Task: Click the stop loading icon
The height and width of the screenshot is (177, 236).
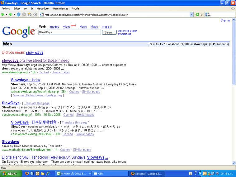Action: 24,15
